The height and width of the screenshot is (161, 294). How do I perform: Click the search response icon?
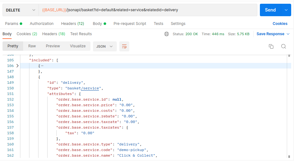click(x=283, y=46)
